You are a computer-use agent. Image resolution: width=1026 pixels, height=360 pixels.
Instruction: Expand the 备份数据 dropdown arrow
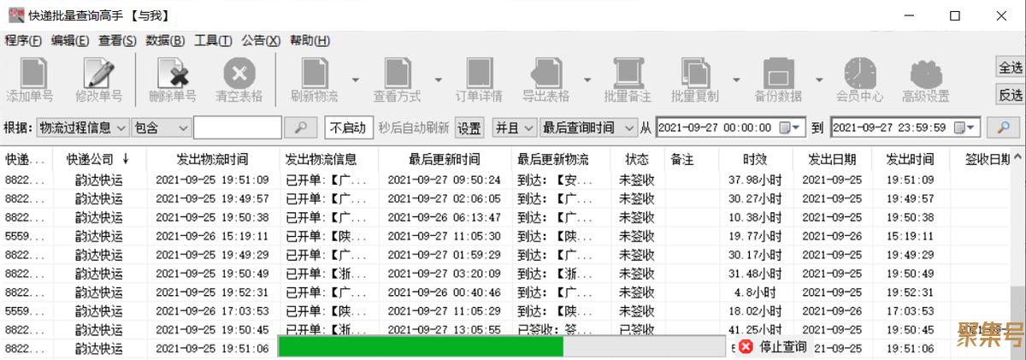tap(819, 80)
